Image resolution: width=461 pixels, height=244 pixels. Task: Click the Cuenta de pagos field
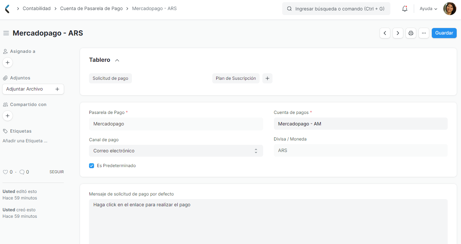point(361,124)
